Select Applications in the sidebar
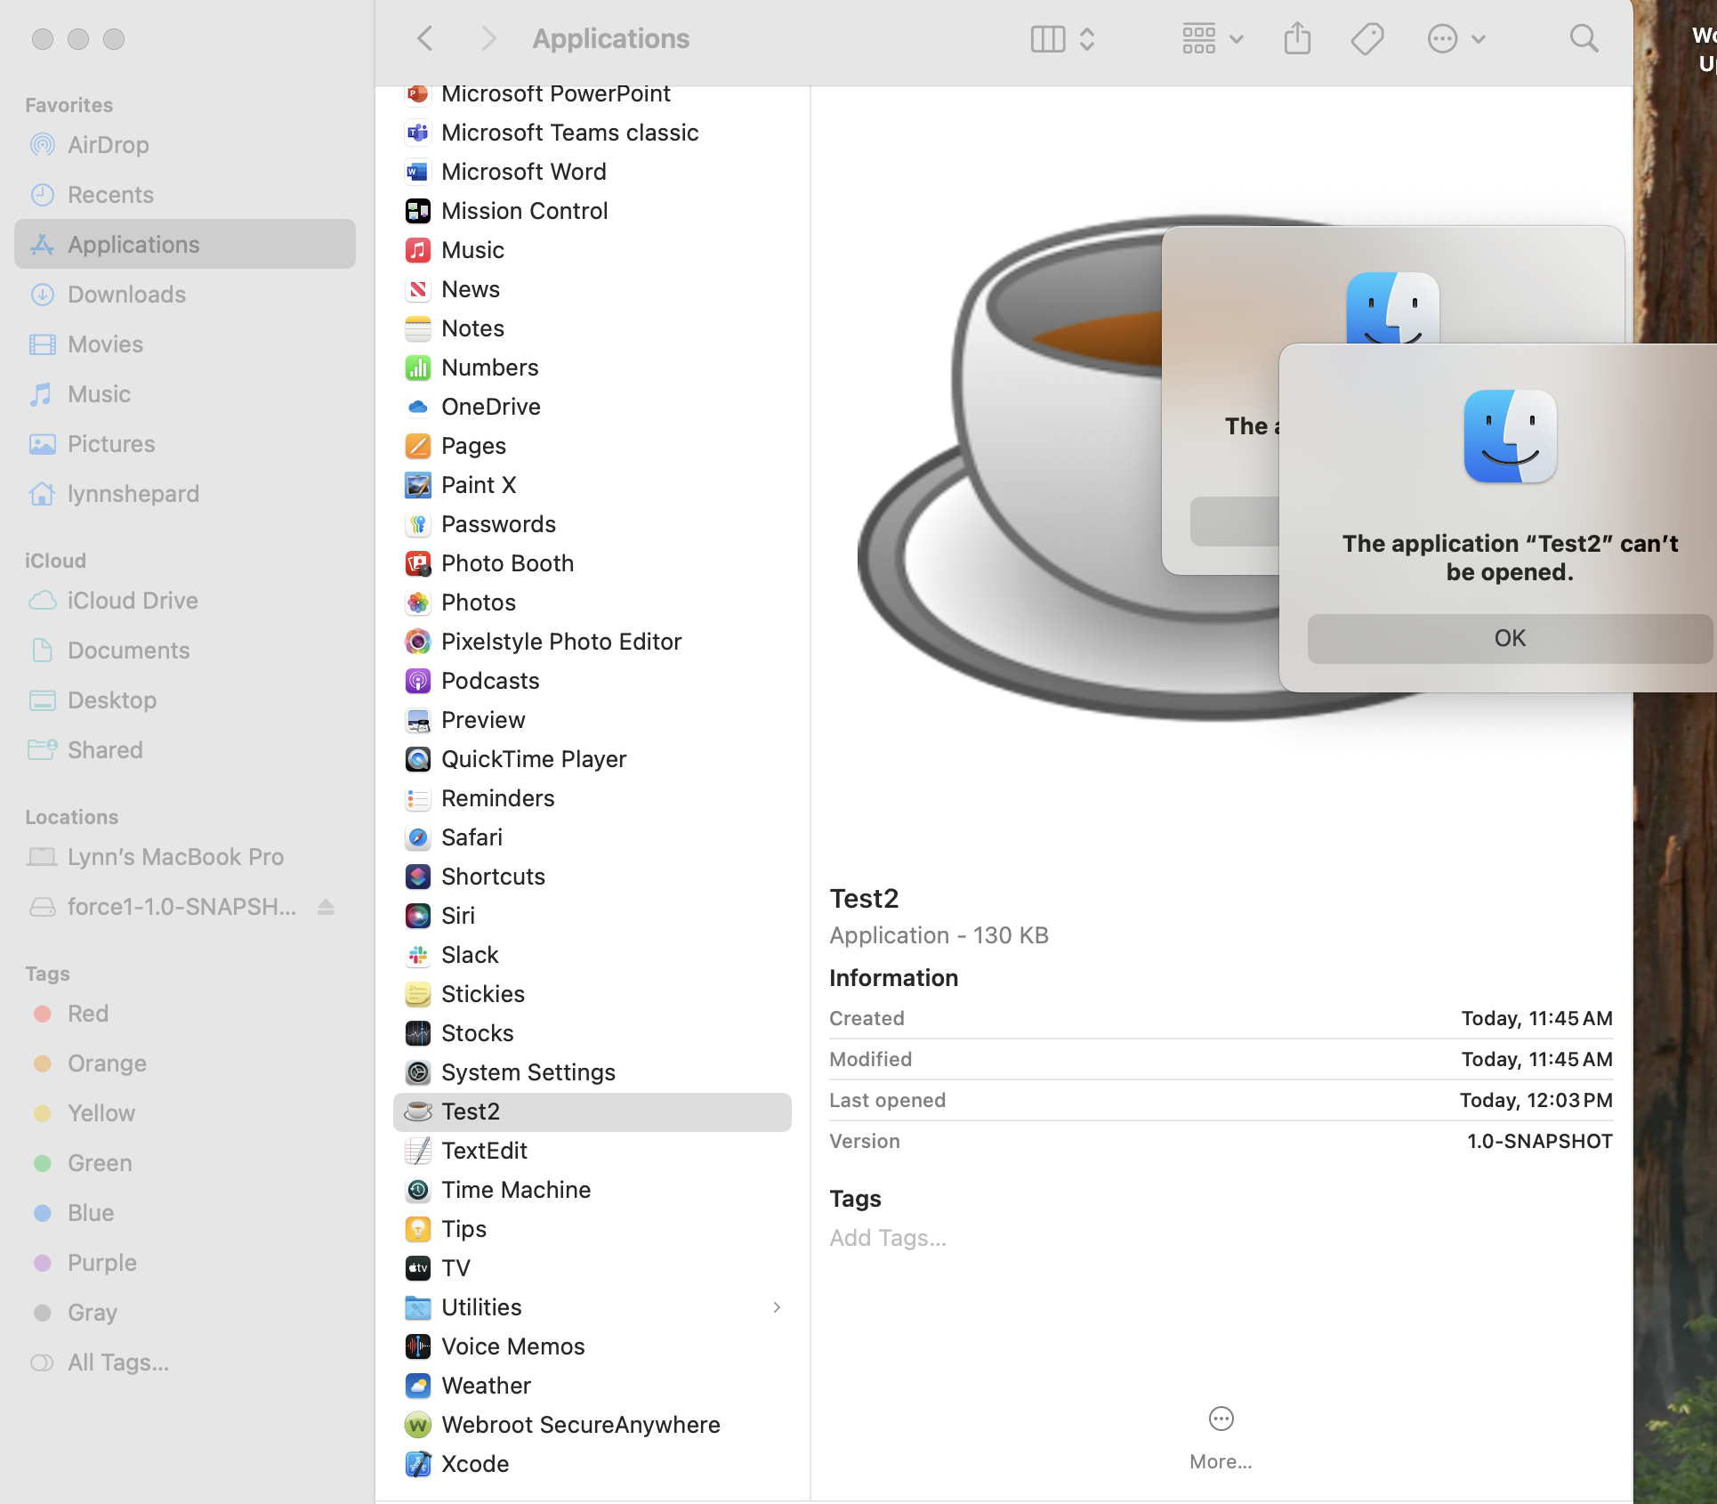Viewport: 1717px width, 1504px height. pyautogui.click(x=185, y=244)
